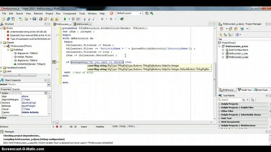Click the Project Manager Activate icon

click(222, 29)
